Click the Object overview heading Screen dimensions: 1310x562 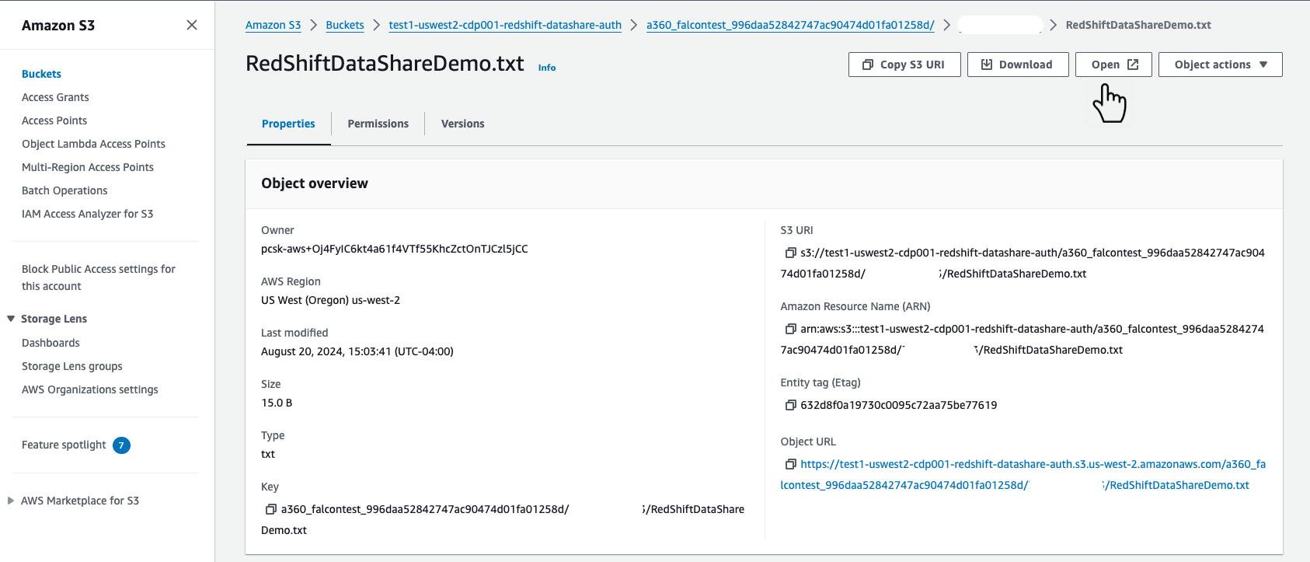pyautogui.click(x=315, y=183)
